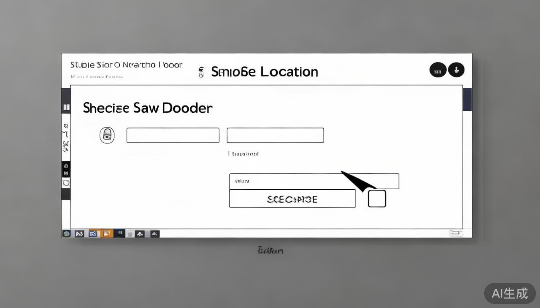This screenshot has height=308, width=540.
Task: Click the small icon left of Location title
Action: pos(201,72)
